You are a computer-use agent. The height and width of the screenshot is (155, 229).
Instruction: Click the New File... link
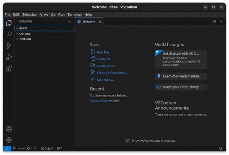tap(104, 52)
